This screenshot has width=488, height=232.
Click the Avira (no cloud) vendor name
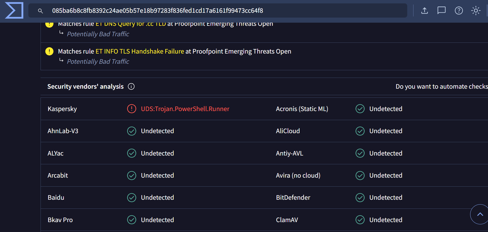click(298, 175)
